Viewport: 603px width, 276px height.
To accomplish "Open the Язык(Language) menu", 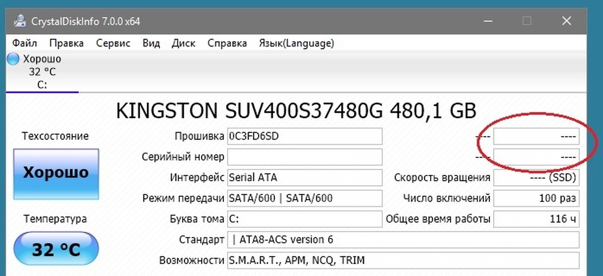I will 296,43.
